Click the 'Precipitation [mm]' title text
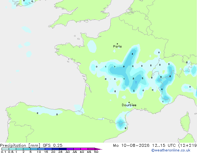Viewport: 197px width, 153px height. [x=20, y=146]
